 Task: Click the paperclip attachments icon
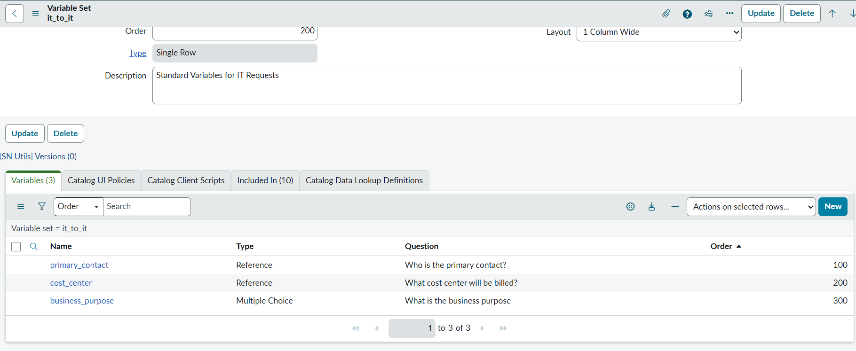[x=666, y=14]
